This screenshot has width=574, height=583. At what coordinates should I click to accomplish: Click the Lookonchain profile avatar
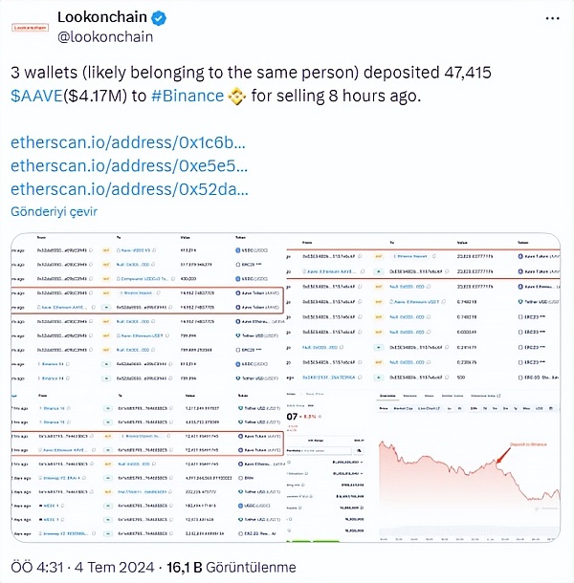coord(31,27)
